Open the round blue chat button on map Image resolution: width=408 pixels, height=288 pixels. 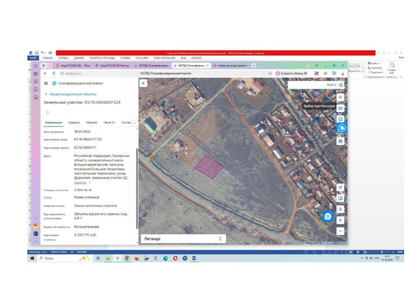click(328, 216)
